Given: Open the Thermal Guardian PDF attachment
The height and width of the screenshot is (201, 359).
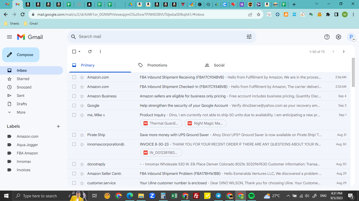Looking at the screenshot, I should (x=161, y=123).
